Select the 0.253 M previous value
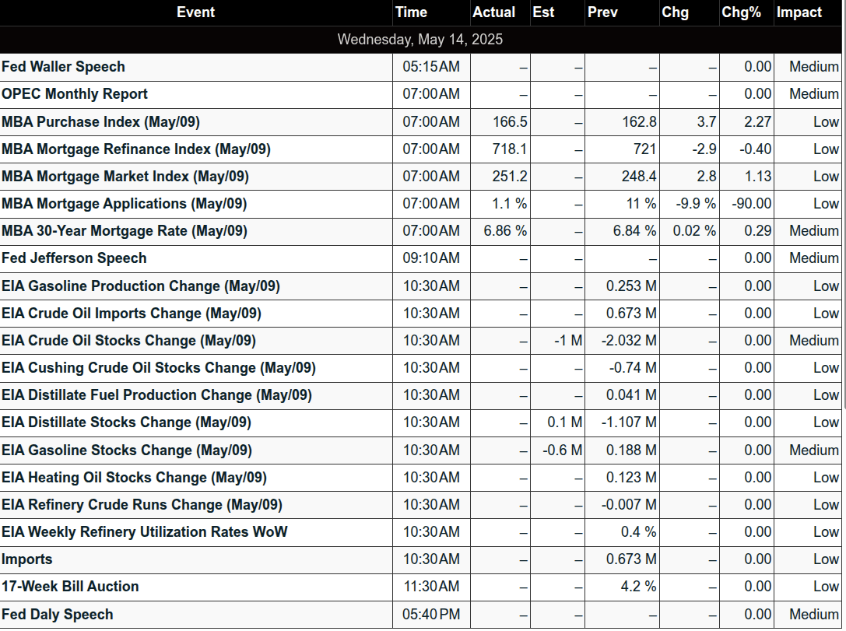 631,286
